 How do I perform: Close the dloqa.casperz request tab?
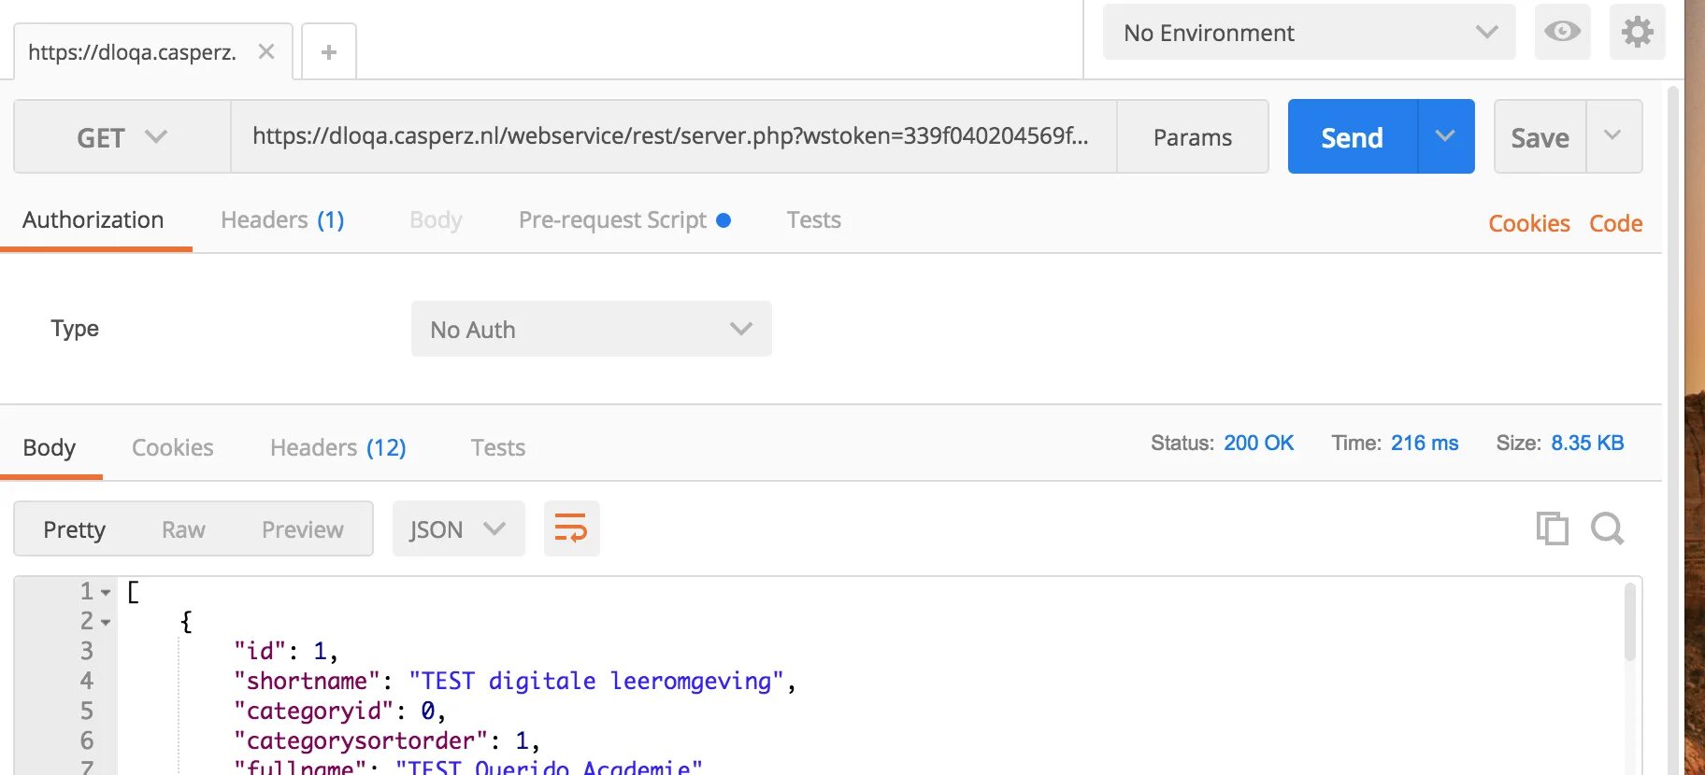click(266, 52)
